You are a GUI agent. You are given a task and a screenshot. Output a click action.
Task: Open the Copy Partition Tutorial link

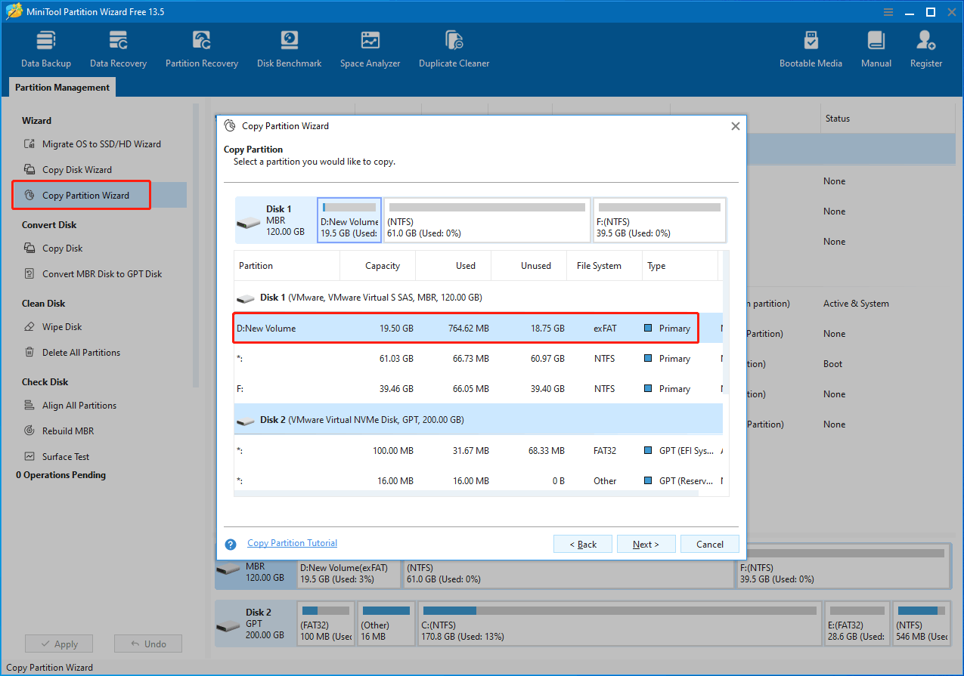click(292, 542)
